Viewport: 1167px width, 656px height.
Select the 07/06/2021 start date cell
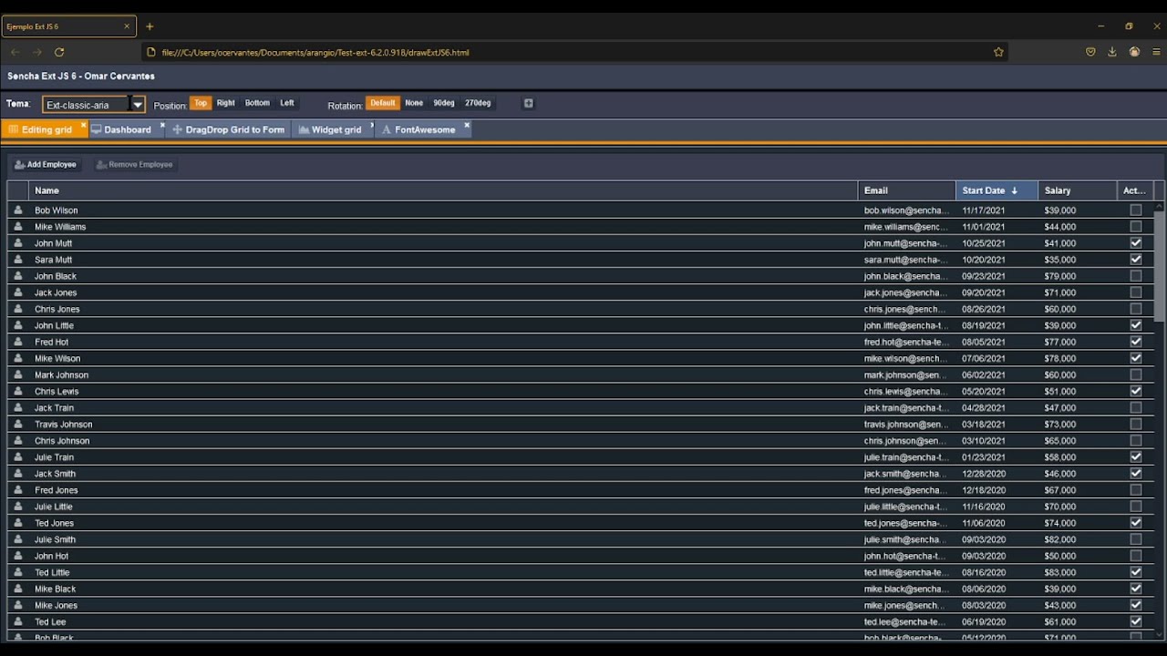pos(997,358)
